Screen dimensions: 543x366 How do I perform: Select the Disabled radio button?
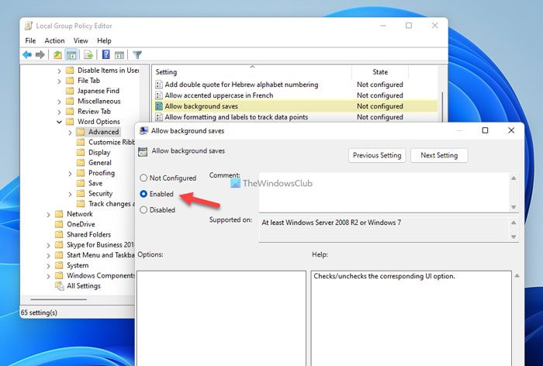(x=144, y=210)
